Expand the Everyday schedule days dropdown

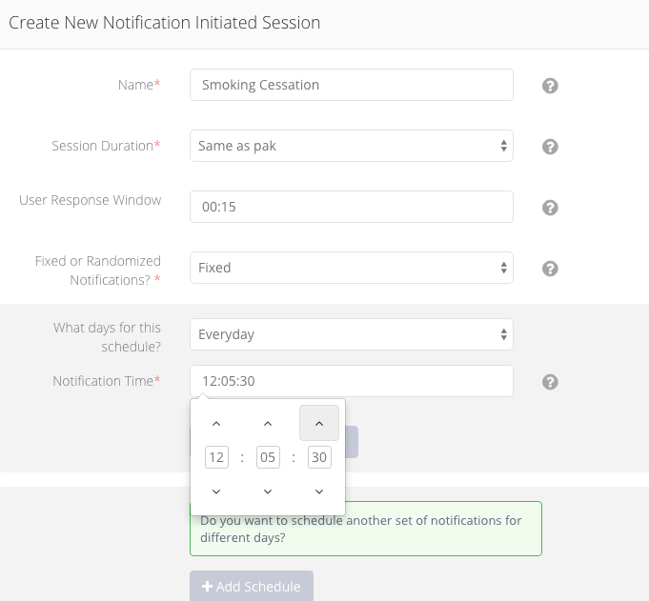(x=352, y=334)
